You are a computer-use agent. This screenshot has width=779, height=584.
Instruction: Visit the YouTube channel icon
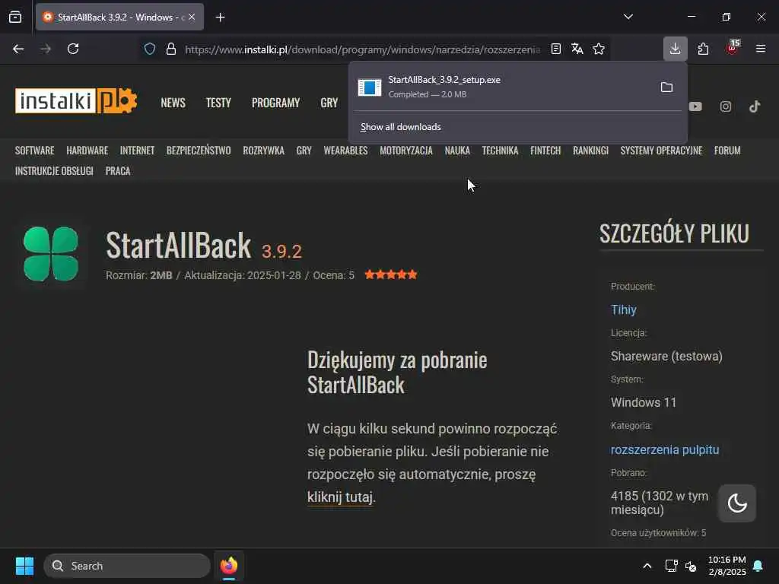(x=695, y=106)
